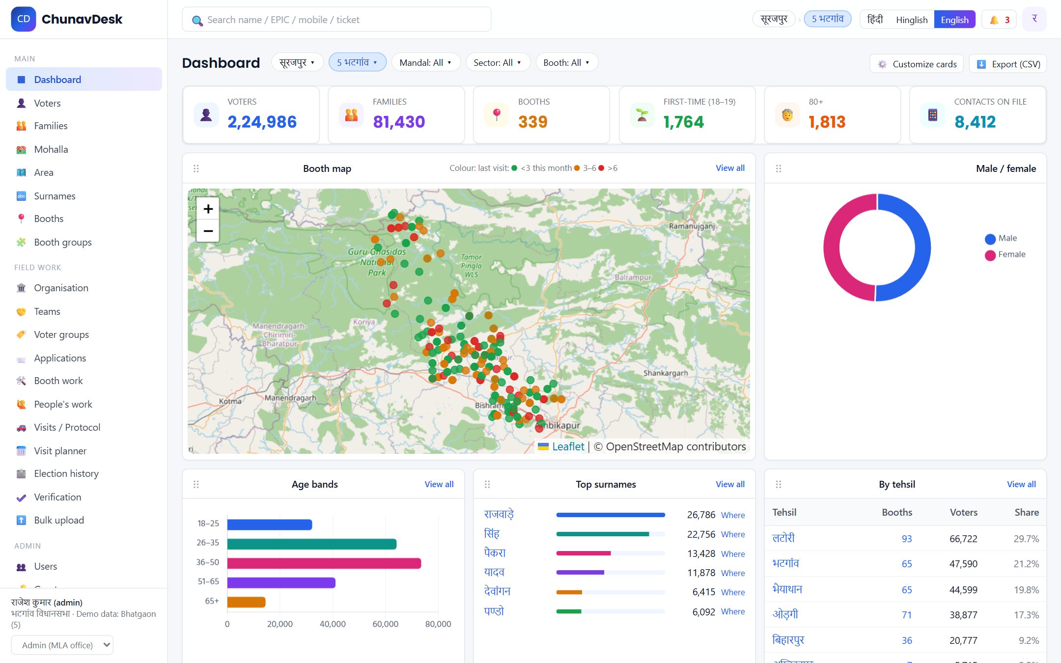Open Dashboard in the sidebar
1061x663 pixels.
(84, 80)
